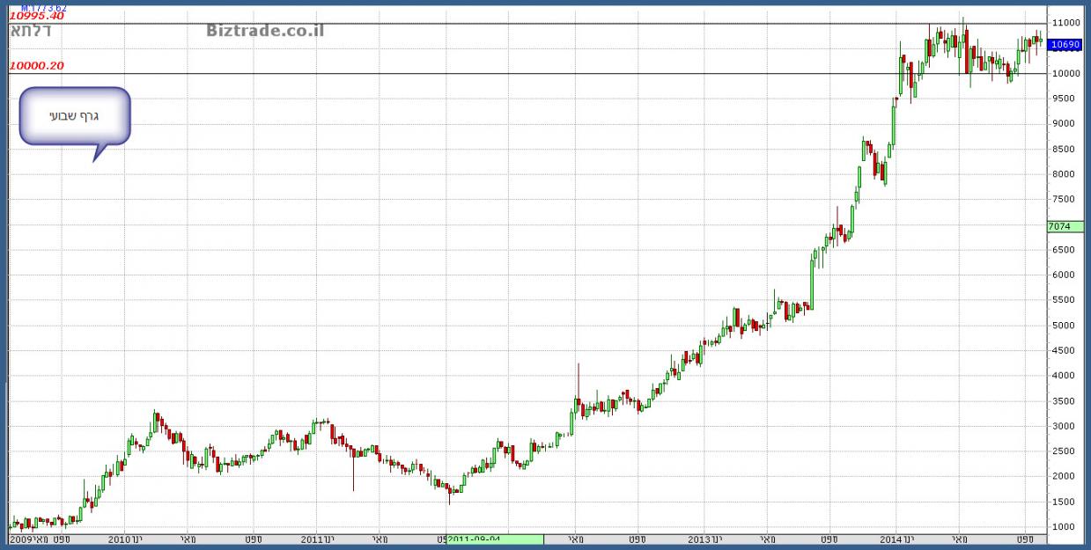Click the 11000 level on price axis
The image size is (1091, 550).
coord(1065,22)
